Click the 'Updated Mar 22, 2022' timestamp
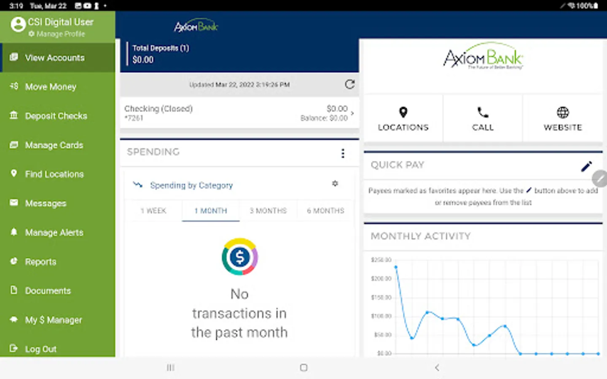 [x=239, y=85]
